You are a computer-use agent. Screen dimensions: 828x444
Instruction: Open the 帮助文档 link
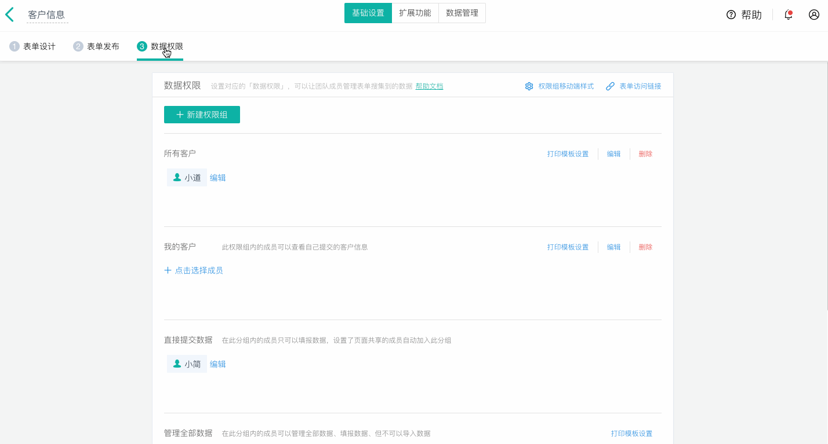[x=429, y=86]
